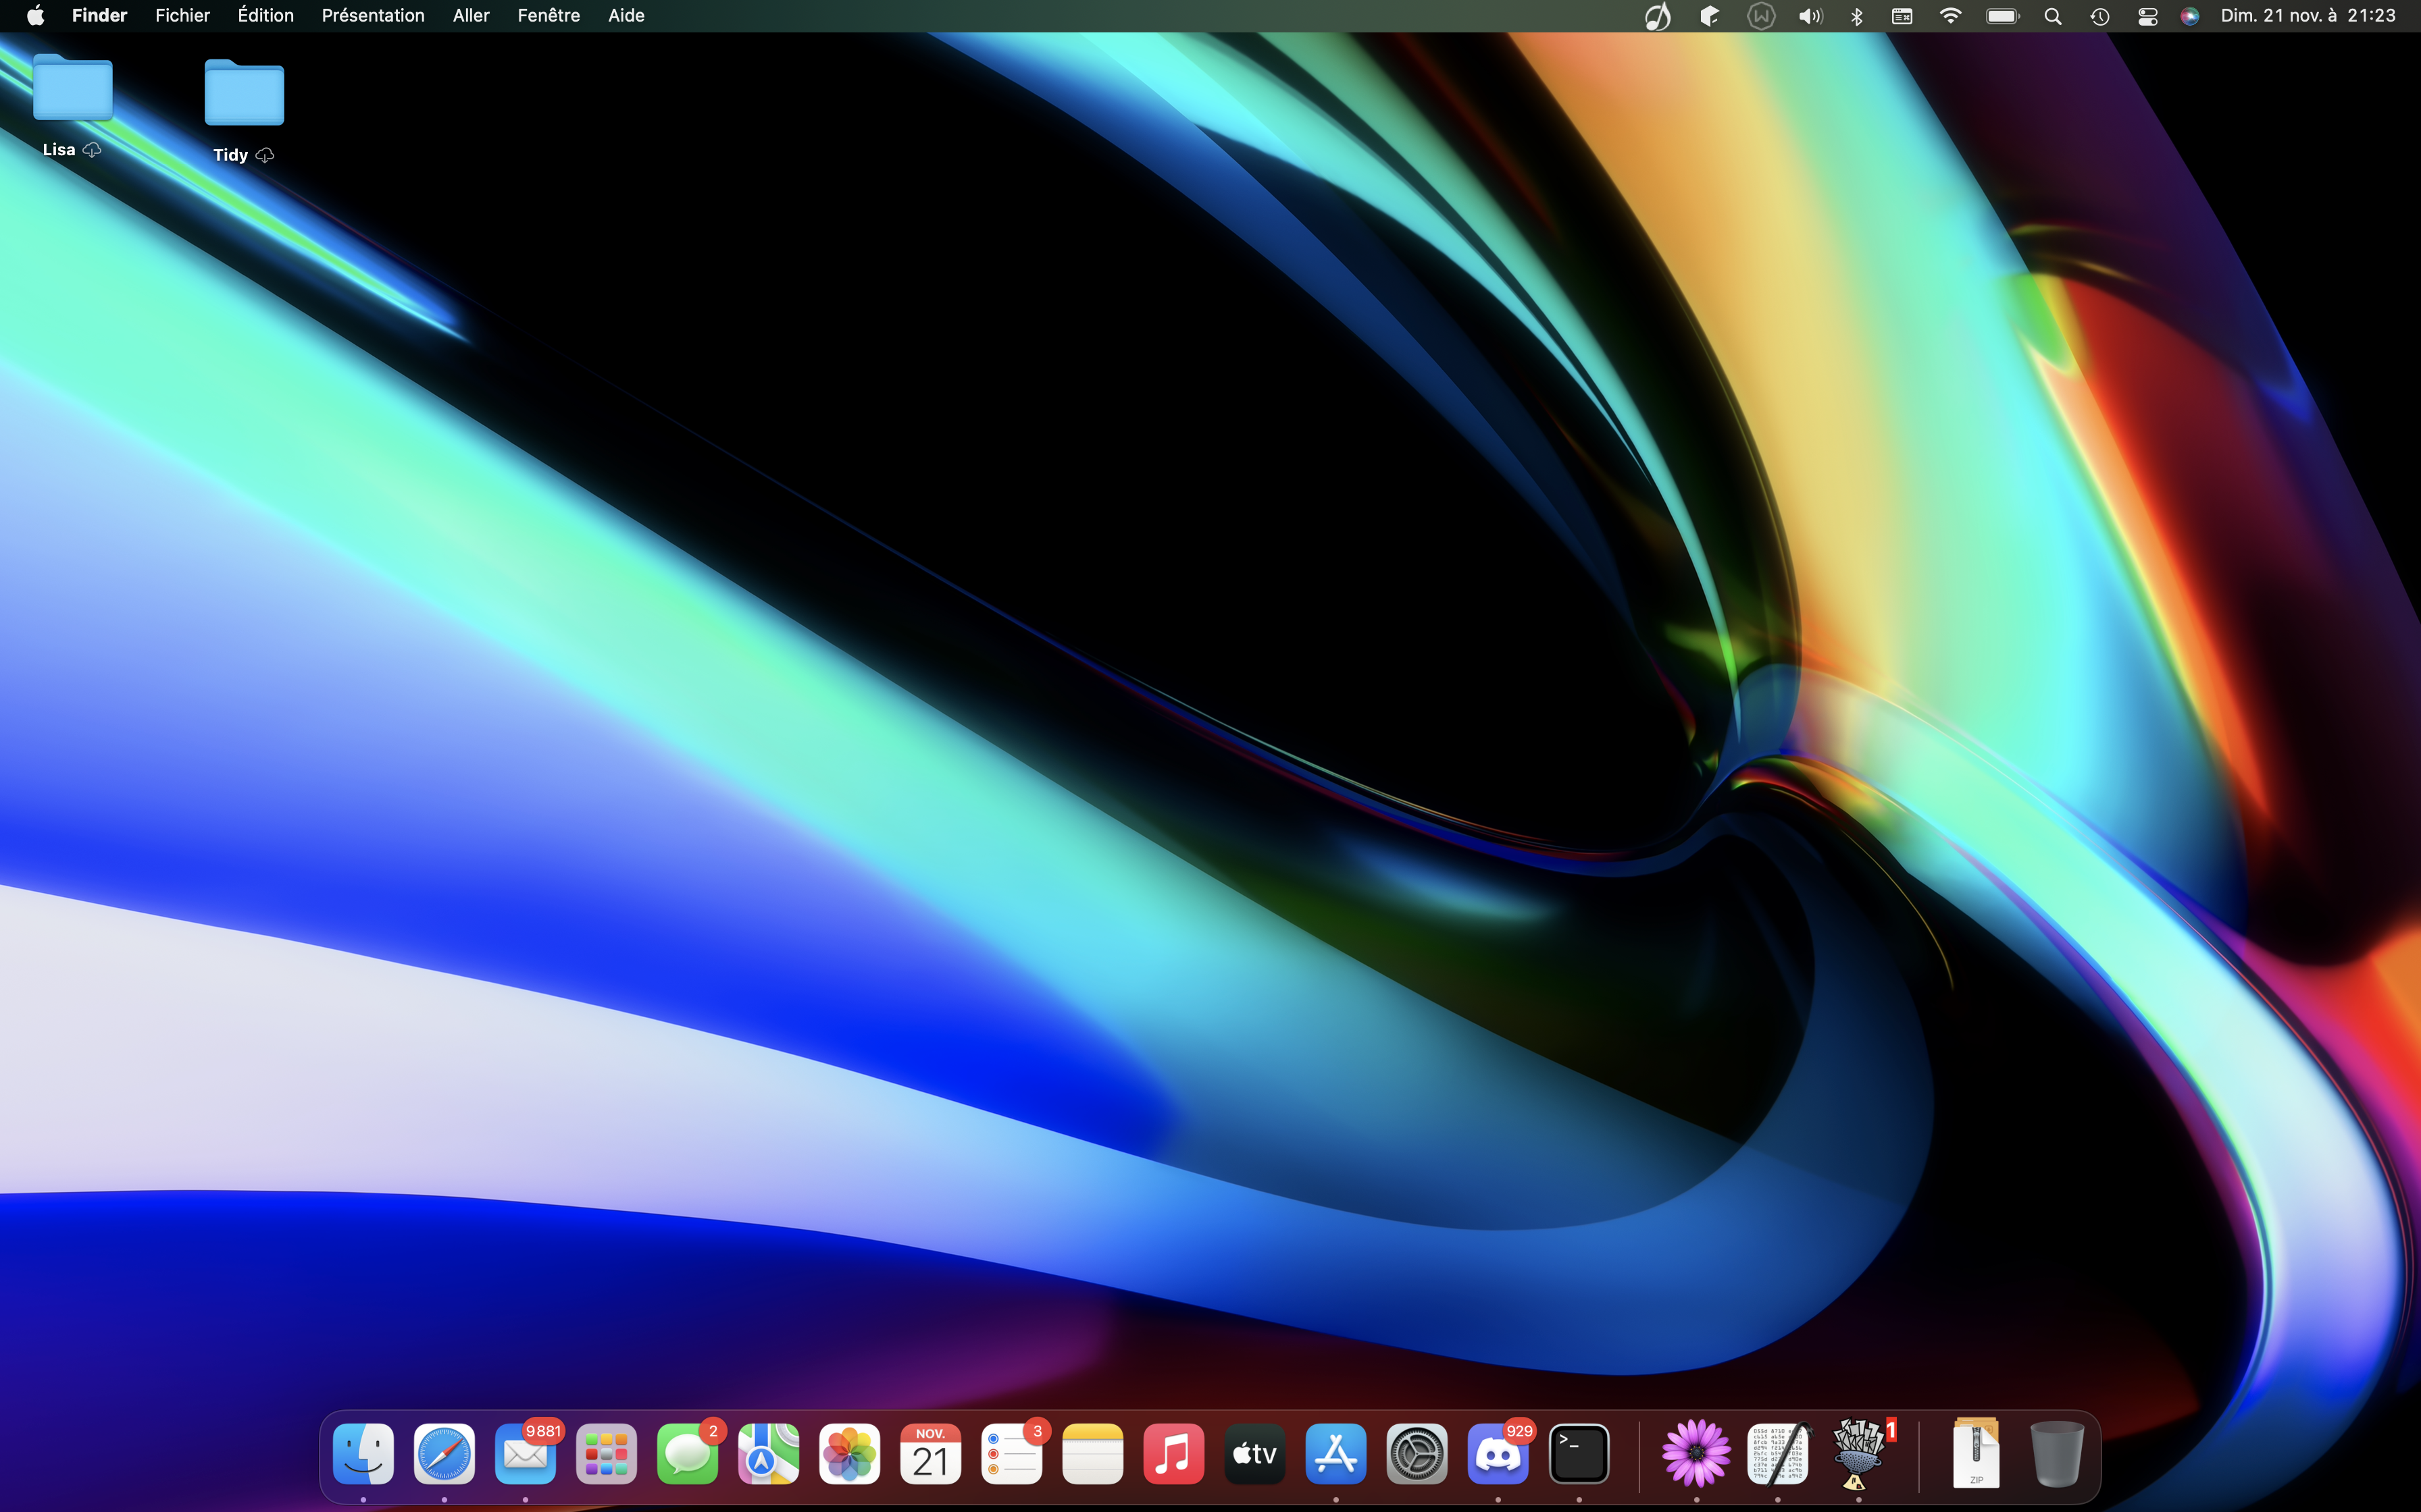Open the volume control in menu bar
Screen dimensions: 2421x1512
coord(1810,16)
